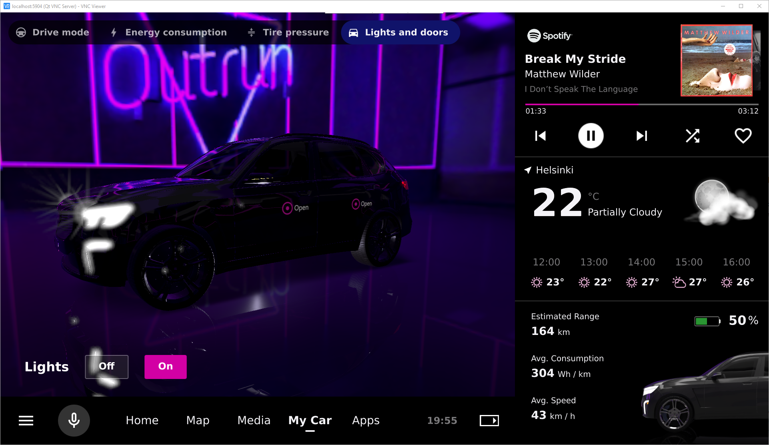Select the Tire pressure tab

pos(288,32)
